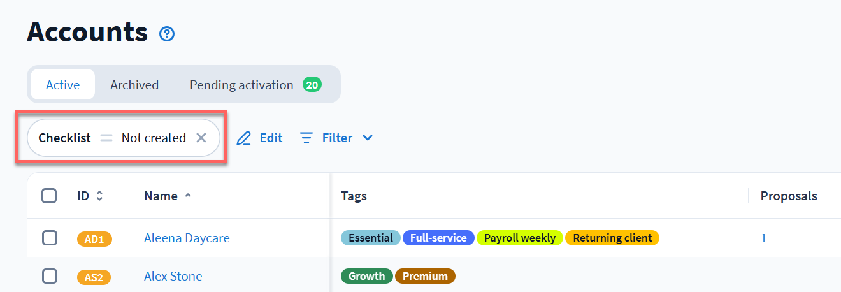Check the Aleena Daycare row checkbox
This screenshot has width=841, height=292.
(x=49, y=238)
